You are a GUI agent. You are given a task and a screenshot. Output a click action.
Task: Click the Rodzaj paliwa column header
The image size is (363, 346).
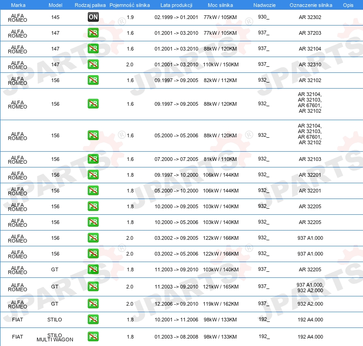90,5
